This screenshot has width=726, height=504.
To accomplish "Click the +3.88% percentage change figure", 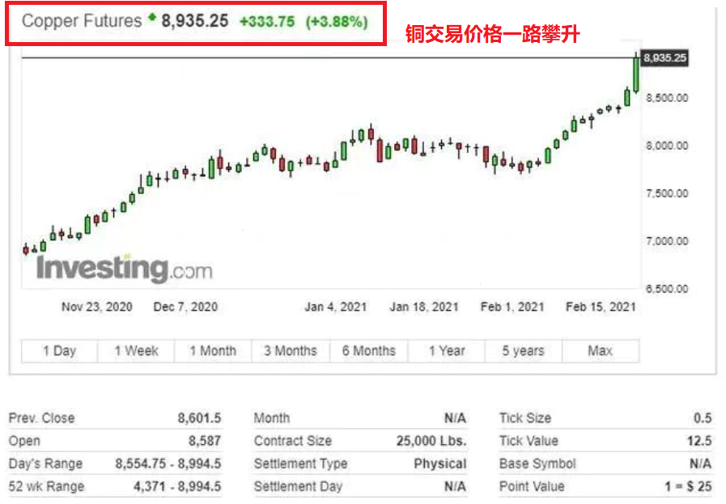I will (x=337, y=22).
